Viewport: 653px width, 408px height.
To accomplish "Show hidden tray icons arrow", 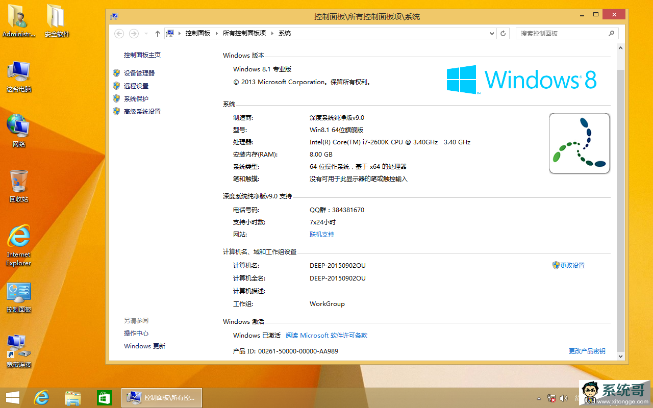I will click(539, 398).
